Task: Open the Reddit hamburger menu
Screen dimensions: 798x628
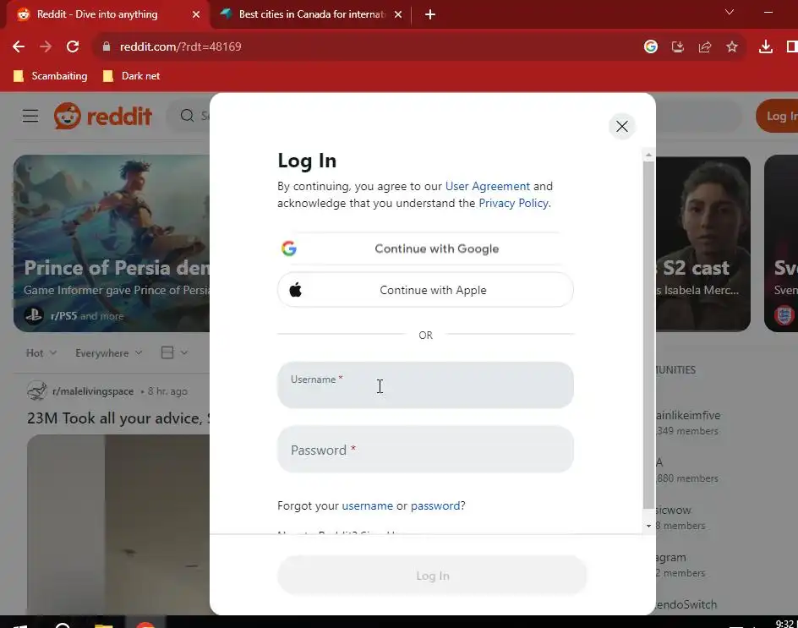Action: (x=30, y=116)
